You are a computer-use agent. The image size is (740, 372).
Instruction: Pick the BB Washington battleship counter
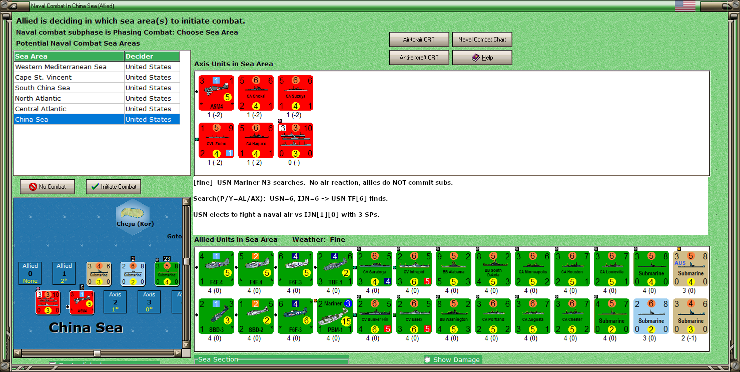click(453, 316)
